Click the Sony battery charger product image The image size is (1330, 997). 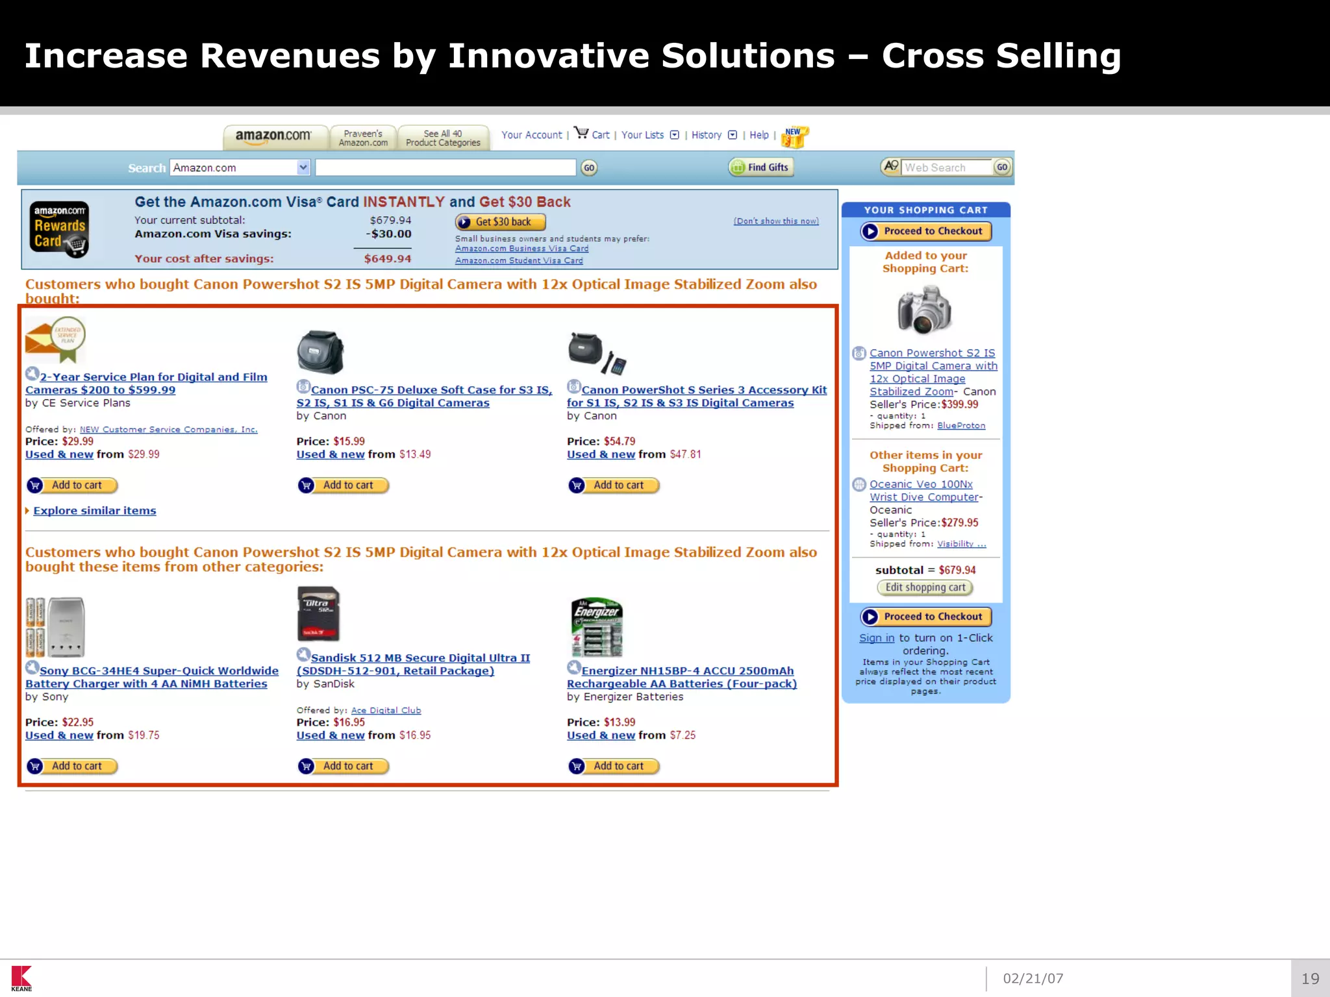pyautogui.click(x=55, y=627)
